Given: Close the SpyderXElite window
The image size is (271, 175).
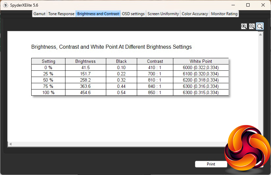Looking at the screenshot, I should (x=263, y=5).
